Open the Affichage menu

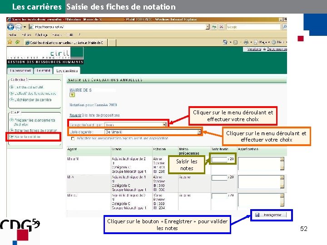pos(41,35)
